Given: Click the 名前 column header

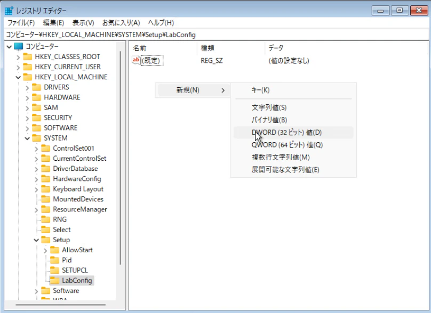Looking at the screenshot, I should click(163, 48).
